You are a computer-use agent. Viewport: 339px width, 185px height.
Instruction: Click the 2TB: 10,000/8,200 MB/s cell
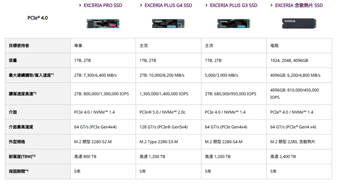[162, 75]
